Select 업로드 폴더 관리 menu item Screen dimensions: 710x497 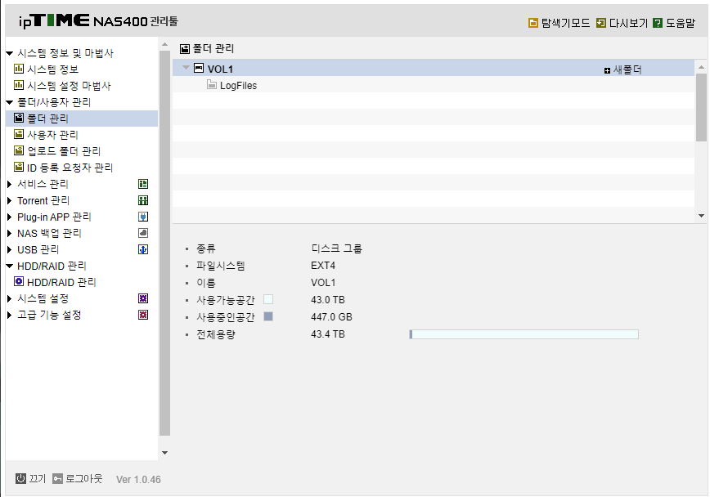64,151
